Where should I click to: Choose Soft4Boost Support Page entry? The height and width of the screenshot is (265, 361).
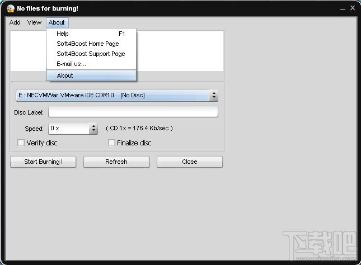pyautogui.click(x=91, y=54)
